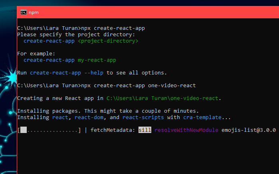Click the npm install progress bar
This screenshot has height=174, width=279.
pyautogui.click(x=49, y=130)
